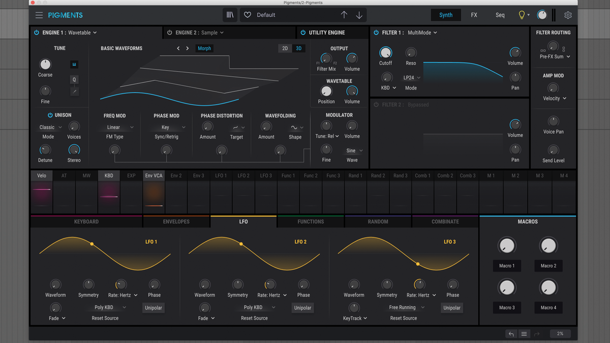Viewport: 610px width, 343px height.
Task: Open the Envelopes modulation tab
Action: [176, 222]
